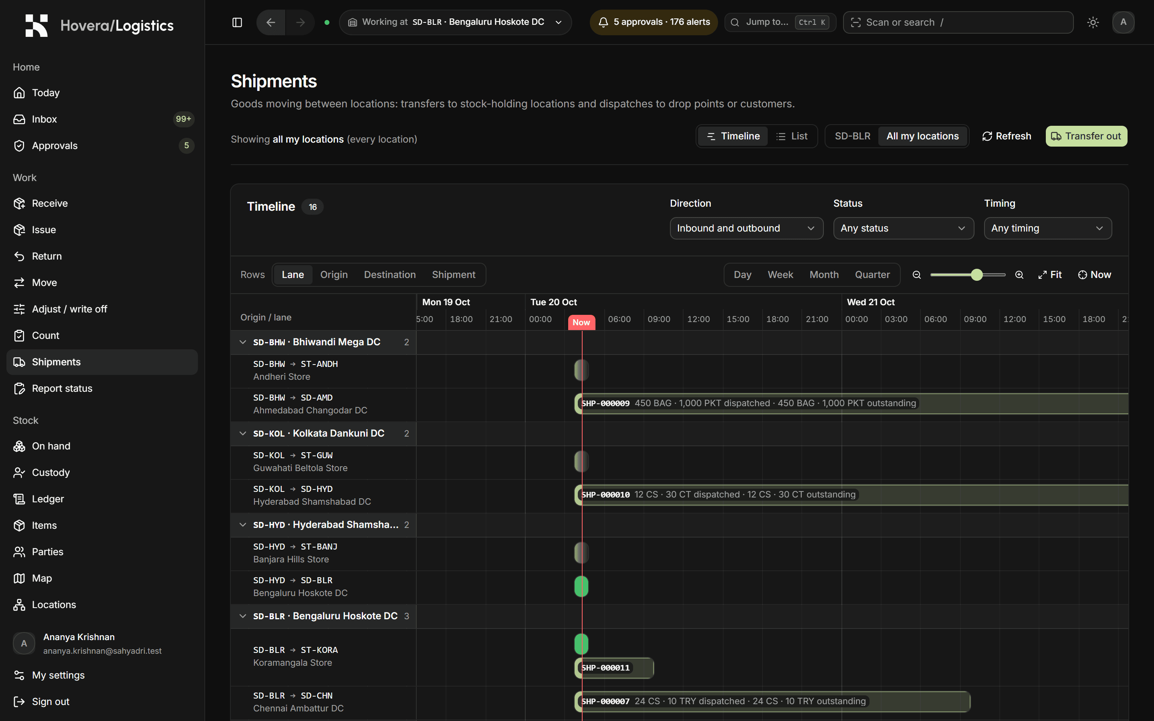
Task: Select All my locations scope
Action: pos(922,136)
